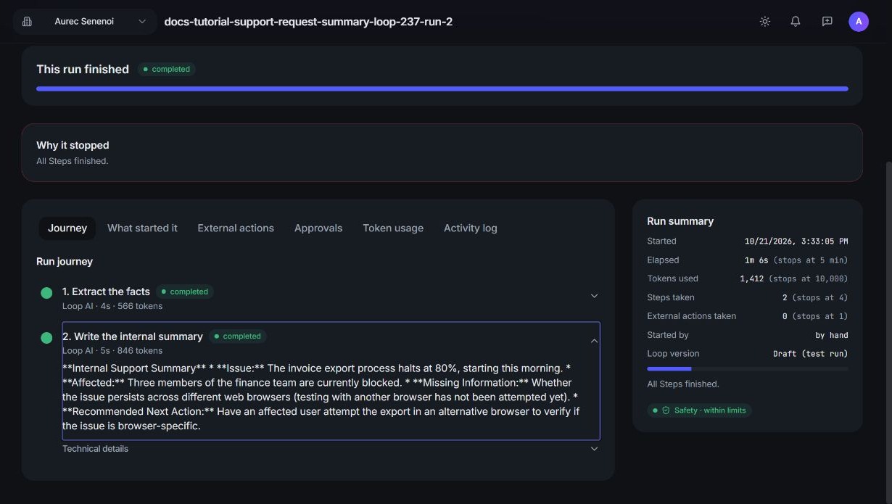
Task: Click the run title docs-tutorial-support-request-summary-loop-237-run-2
Action: coord(308,22)
